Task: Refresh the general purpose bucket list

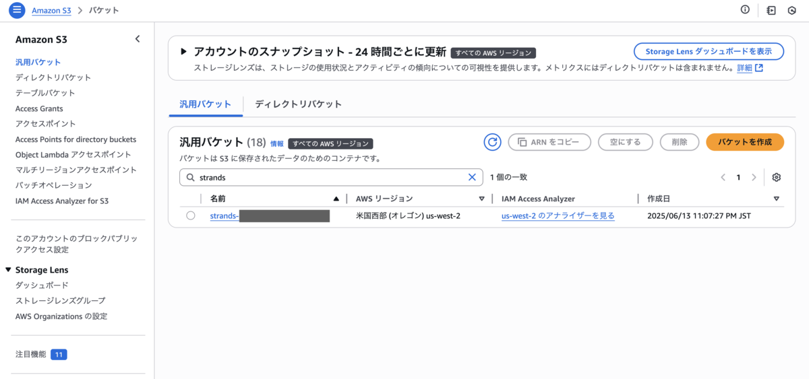Action: point(493,142)
